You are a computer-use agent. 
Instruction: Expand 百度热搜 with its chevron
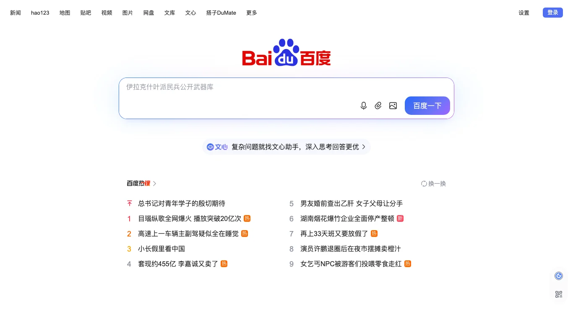154,184
